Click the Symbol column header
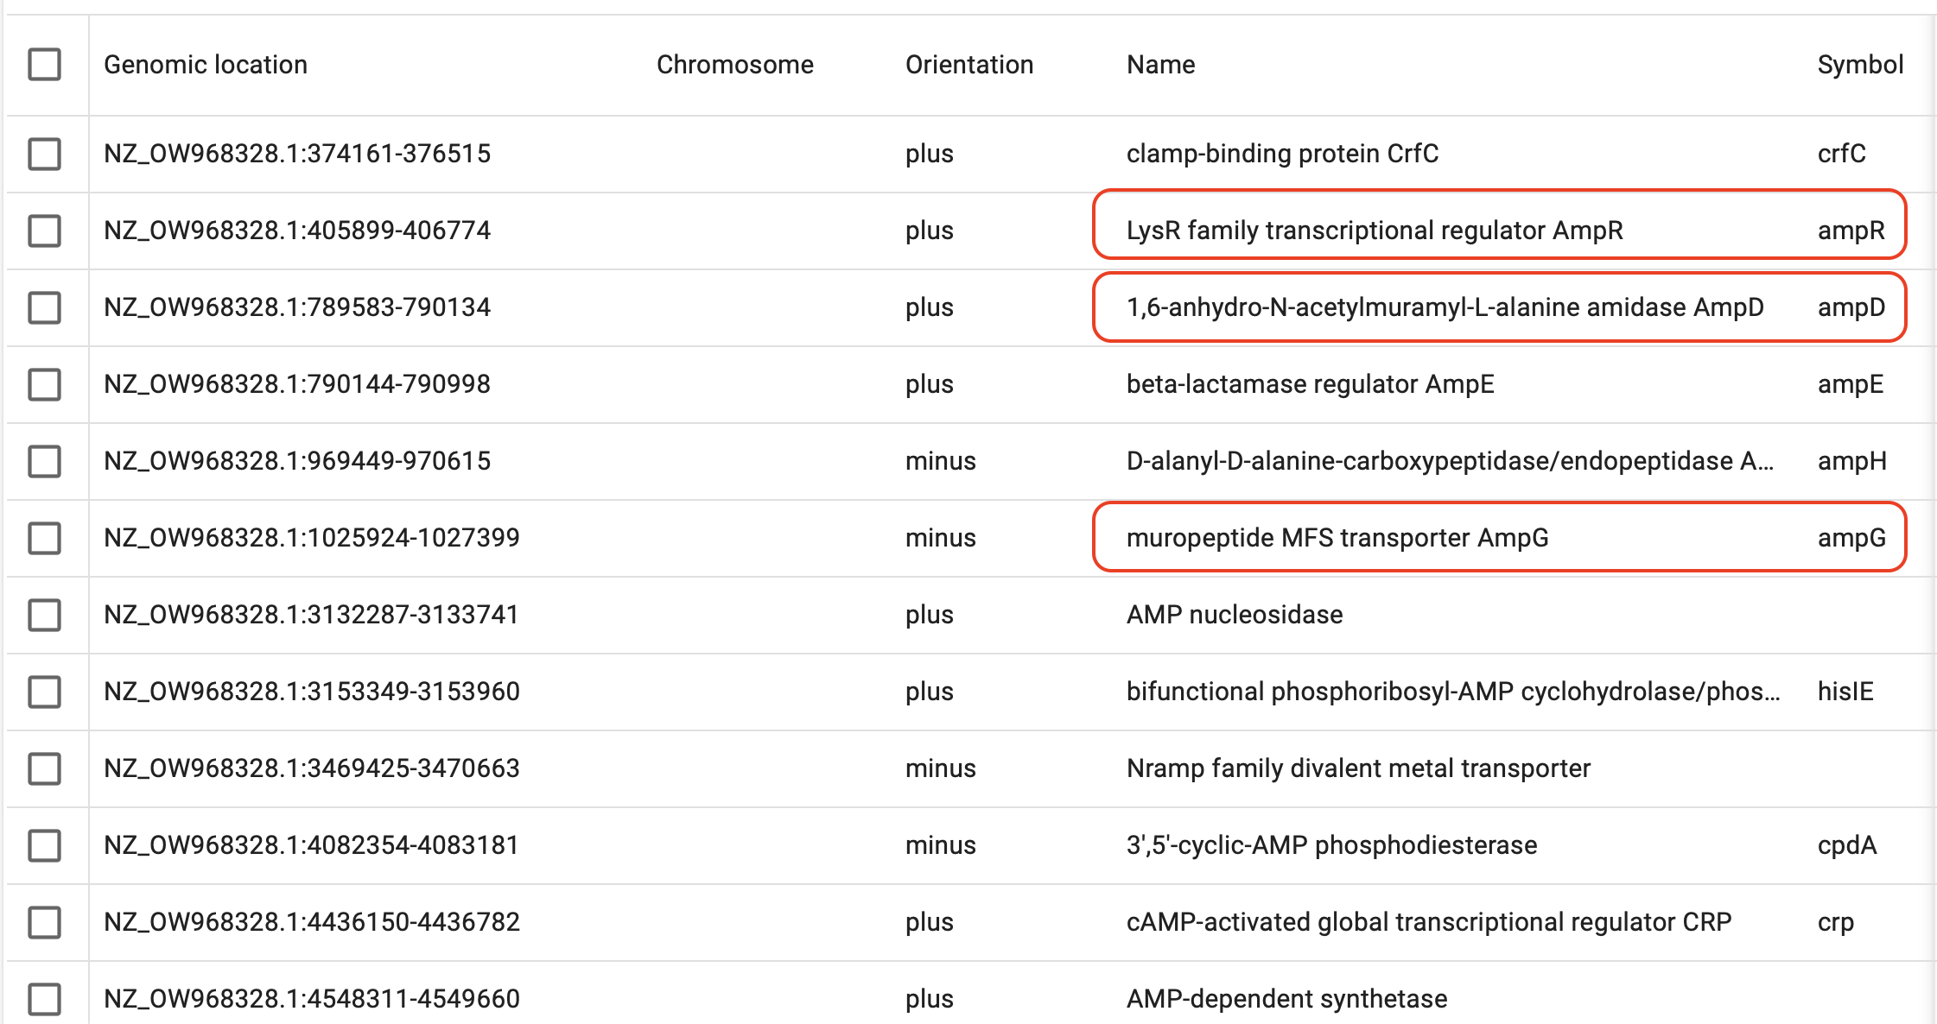This screenshot has width=1937, height=1024. [x=1859, y=65]
